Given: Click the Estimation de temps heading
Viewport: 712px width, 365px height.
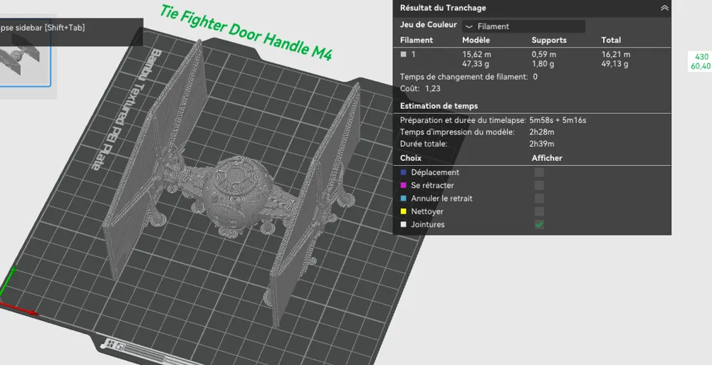Looking at the screenshot, I should [x=439, y=106].
